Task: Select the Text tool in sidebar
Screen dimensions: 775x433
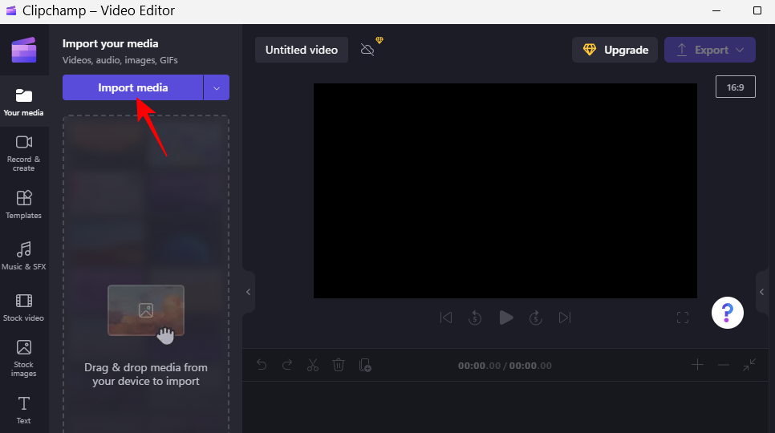Action: (24, 409)
